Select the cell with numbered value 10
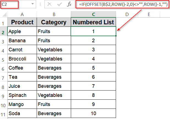Screen dimensions: 170x119 tap(93, 113)
